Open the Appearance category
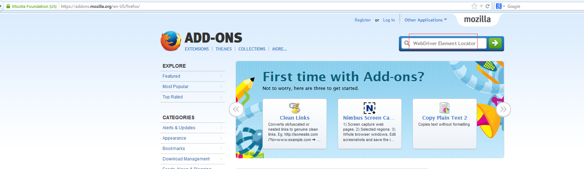The width and height of the screenshot is (584, 169). (193, 138)
